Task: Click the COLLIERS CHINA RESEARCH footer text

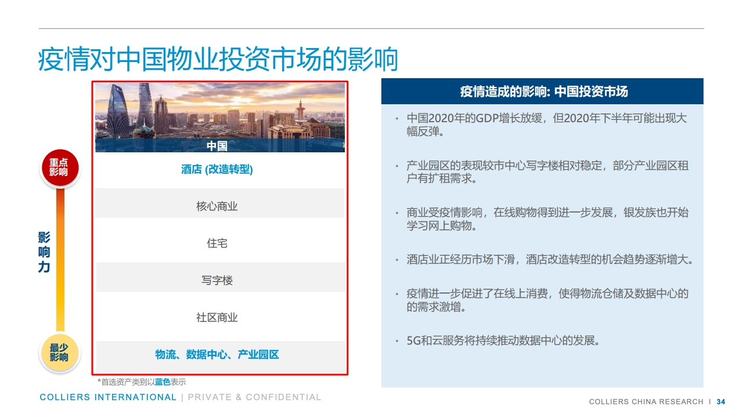Action: (646, 402)
